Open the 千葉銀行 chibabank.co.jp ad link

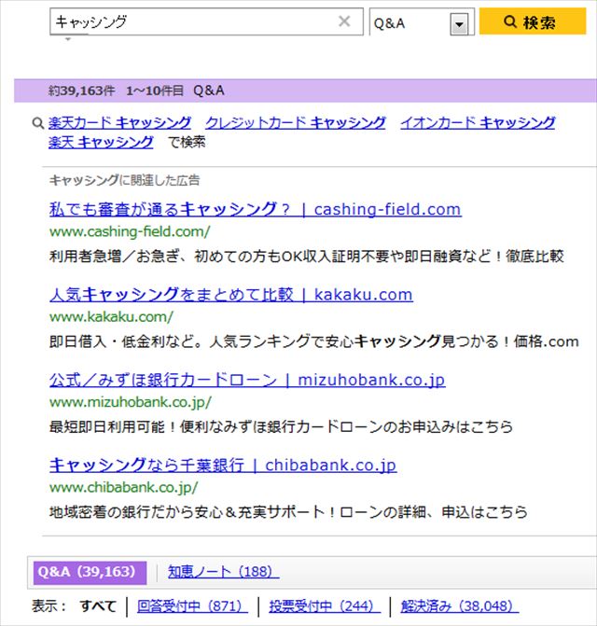(x=223, y=466)
